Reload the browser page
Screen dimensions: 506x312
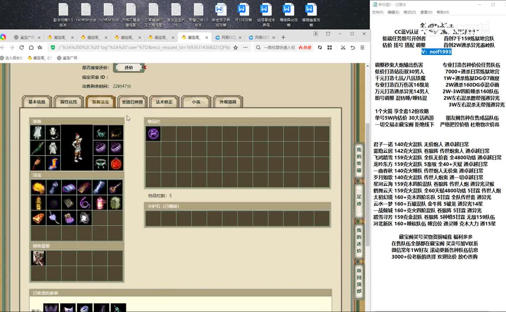(21, 47)
